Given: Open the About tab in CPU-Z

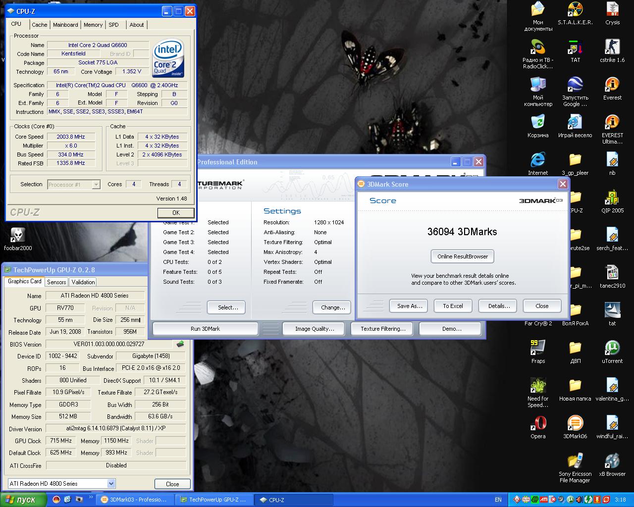Looking at the screenshot, I should (x=137, y=25).
